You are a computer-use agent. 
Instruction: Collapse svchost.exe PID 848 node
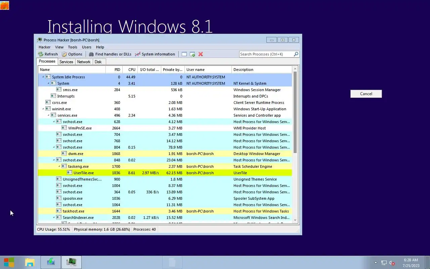tap(54, 160)
